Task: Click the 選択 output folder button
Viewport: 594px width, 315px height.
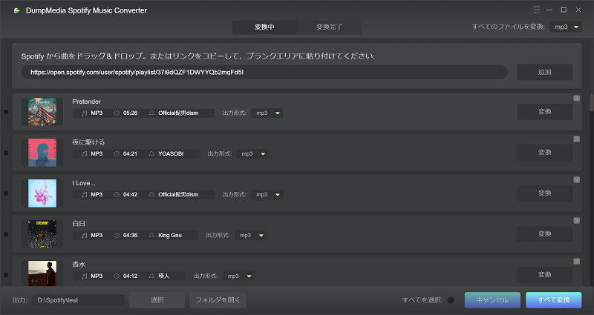Action: (157, 300)
